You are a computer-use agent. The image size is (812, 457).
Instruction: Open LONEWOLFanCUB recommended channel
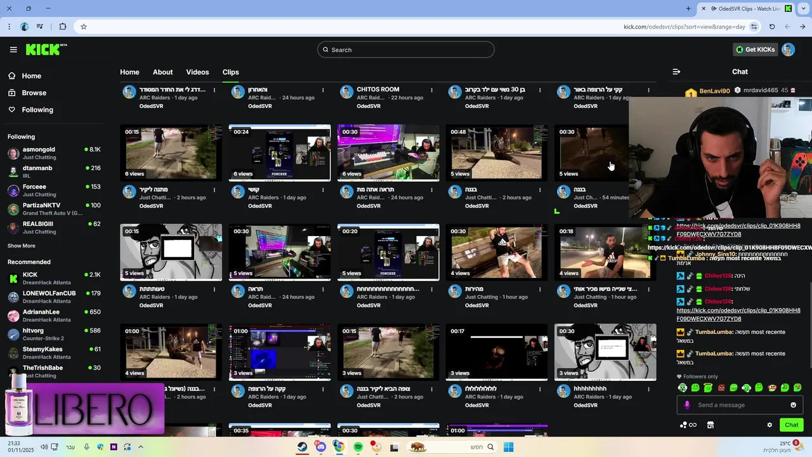tap(54, 297)
